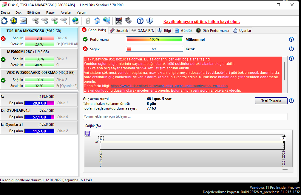Click the globe and monitor network icon
Viewport: 301px width, 195px height.
107,21
